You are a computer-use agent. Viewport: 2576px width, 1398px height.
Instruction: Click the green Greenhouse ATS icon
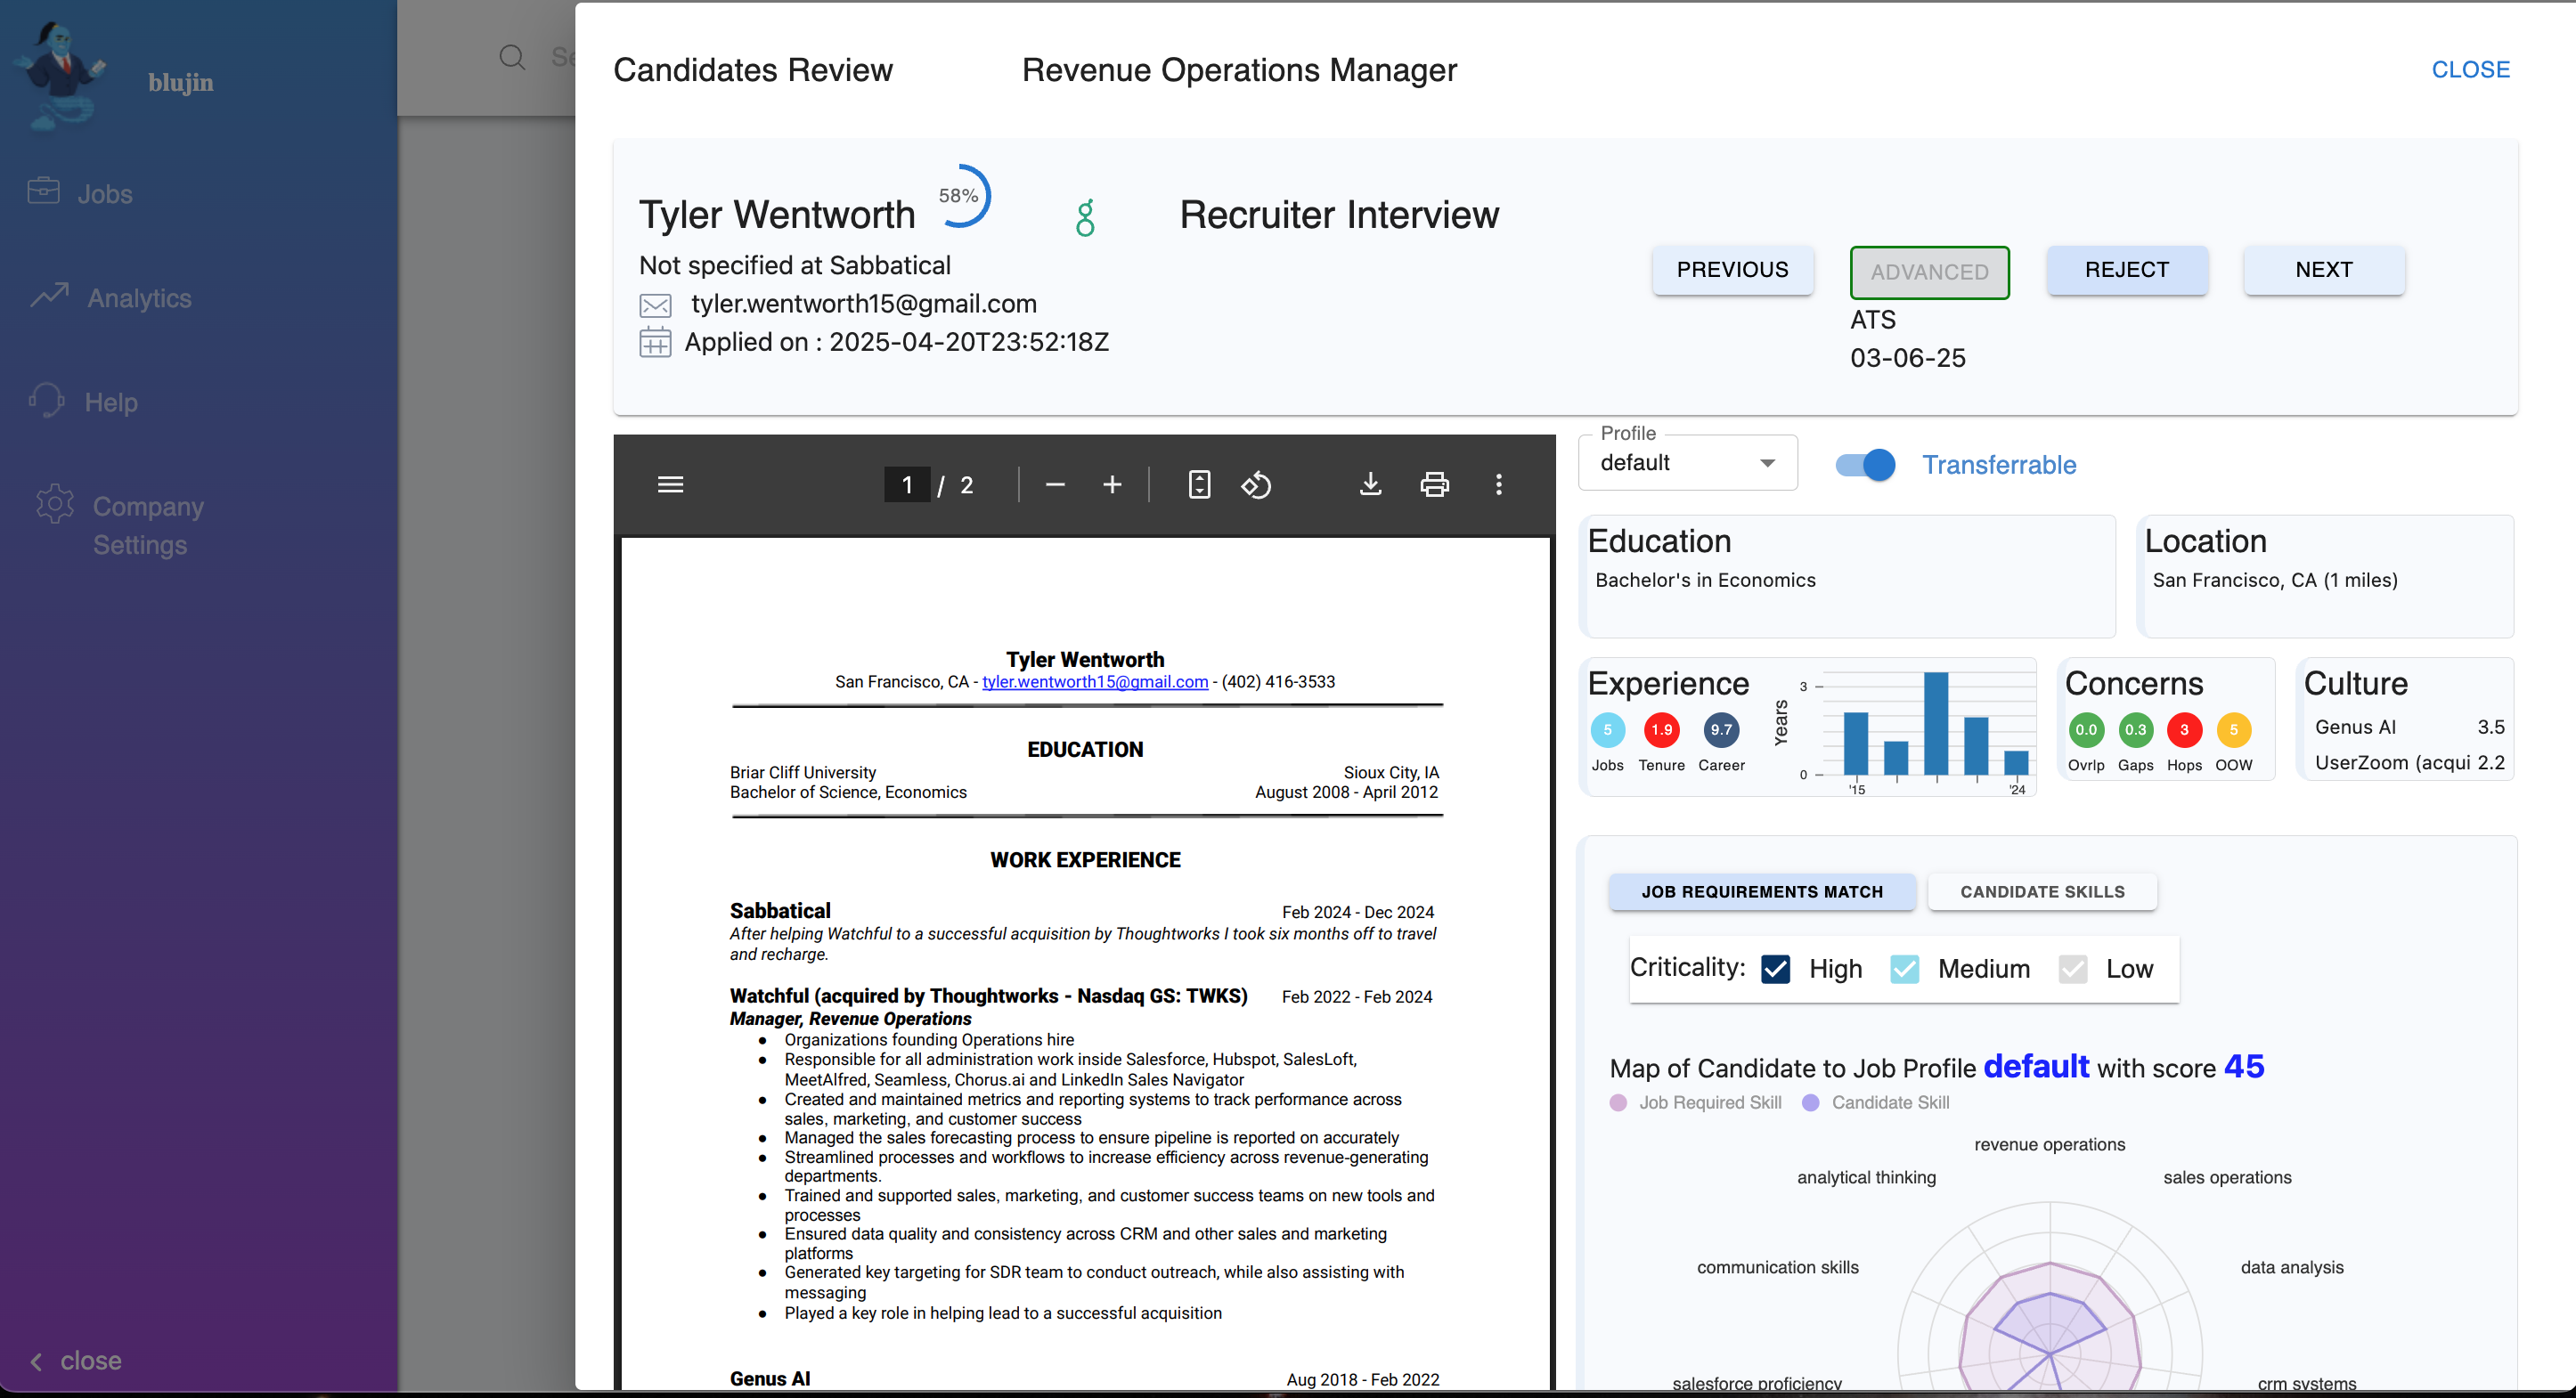[x=1085, y=217]
